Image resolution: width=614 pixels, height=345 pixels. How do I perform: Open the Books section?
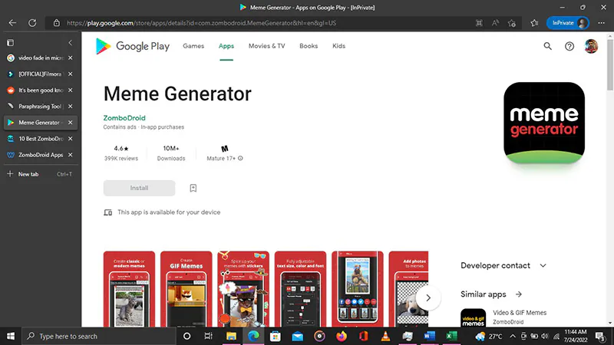coord(309,46)
